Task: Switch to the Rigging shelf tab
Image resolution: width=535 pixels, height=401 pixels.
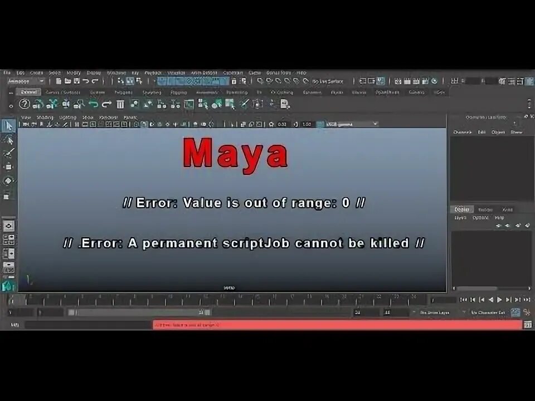Action: coord(178,92)
